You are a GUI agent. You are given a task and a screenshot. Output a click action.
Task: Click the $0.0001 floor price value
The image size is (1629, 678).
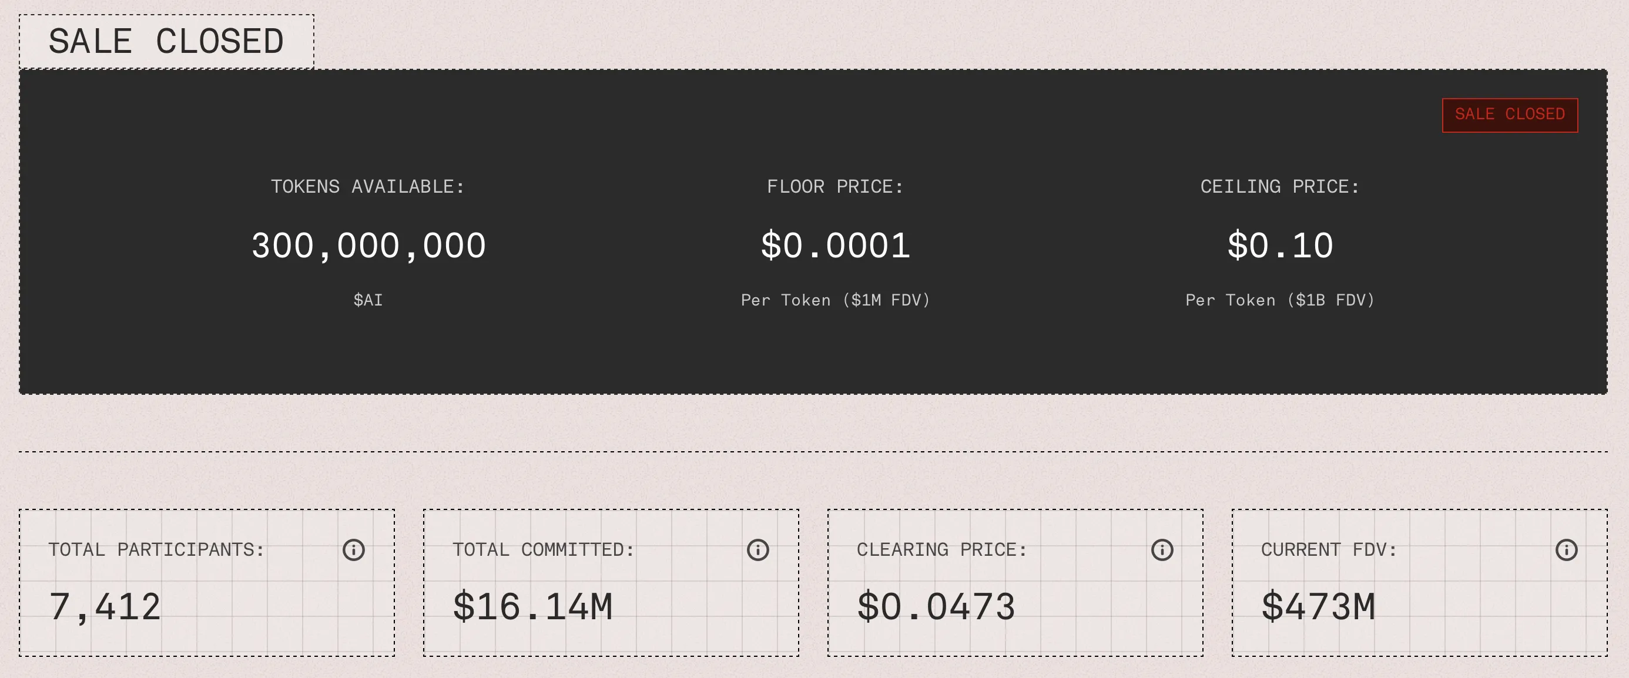tap(836, 246)
